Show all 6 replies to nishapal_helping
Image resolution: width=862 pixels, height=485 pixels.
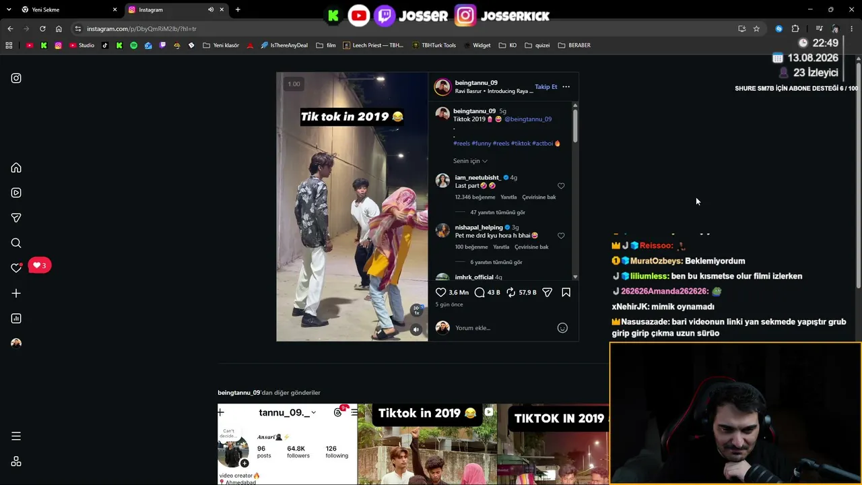pyautogui.click(x=496, y=262)
